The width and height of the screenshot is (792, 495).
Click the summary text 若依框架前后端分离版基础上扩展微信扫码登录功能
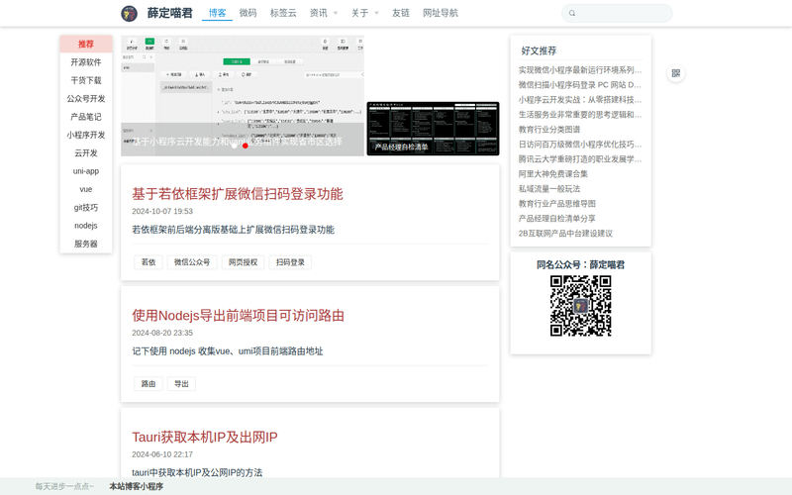[233, 230]
